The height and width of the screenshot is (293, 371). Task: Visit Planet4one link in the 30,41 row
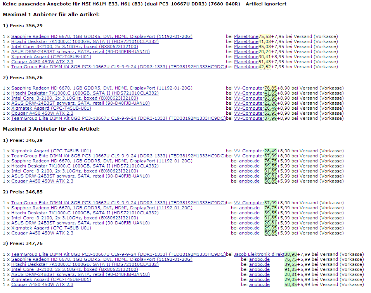(x=246, y=57)
